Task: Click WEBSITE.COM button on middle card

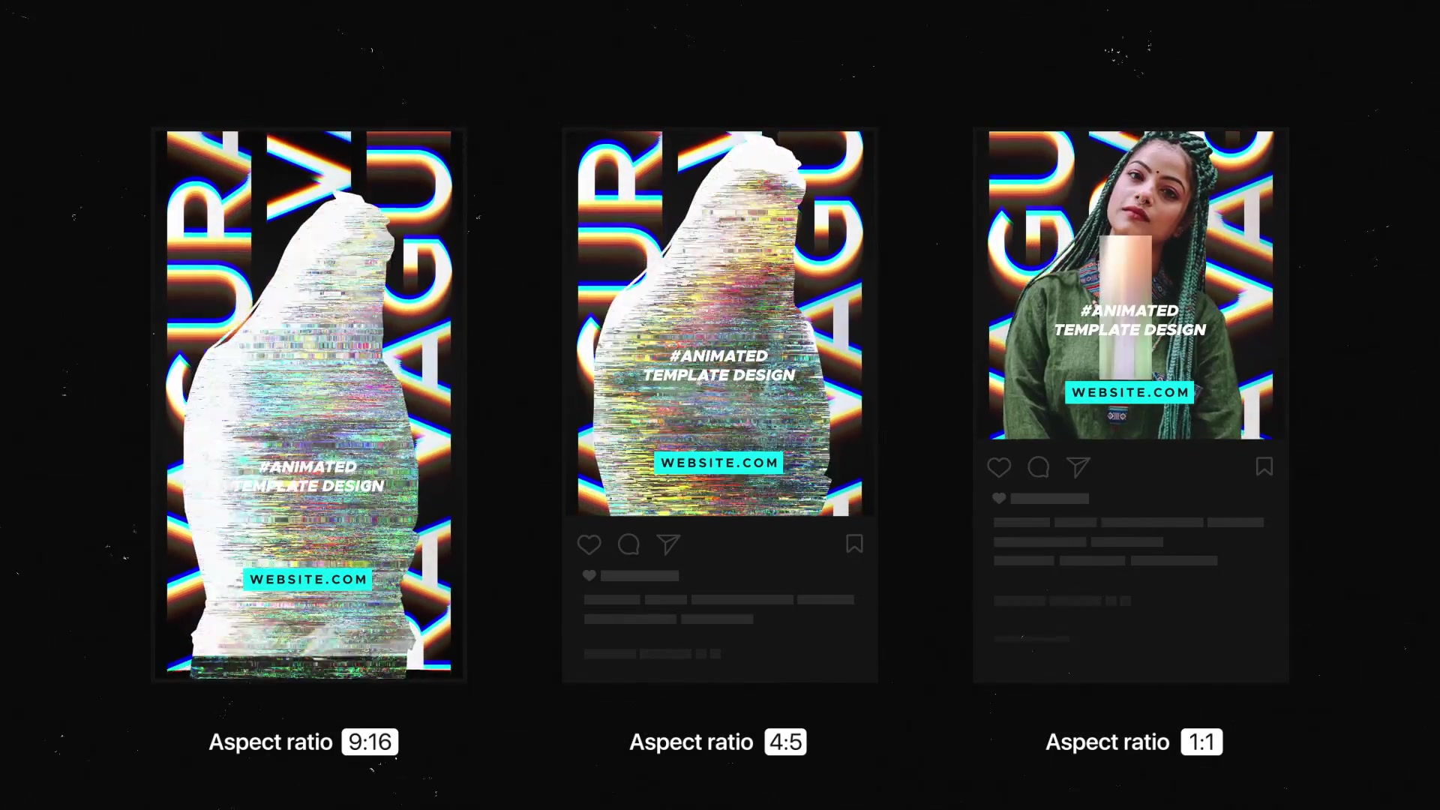Action: pyautogui.click(x=719, y=462)
